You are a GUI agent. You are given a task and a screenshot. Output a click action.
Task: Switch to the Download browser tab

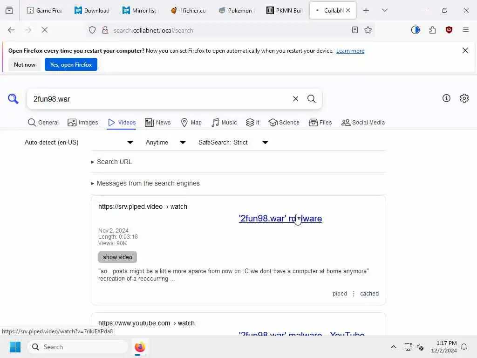pos(92,10)
